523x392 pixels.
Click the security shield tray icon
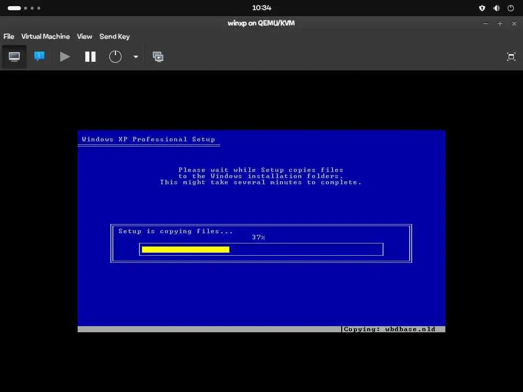point(482,8)
